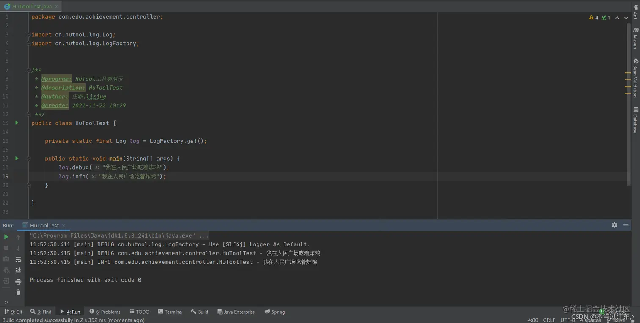This screenshot has width=640, height=323.
Task: Click the @author Javadoc tag
Action: [55, 96]
